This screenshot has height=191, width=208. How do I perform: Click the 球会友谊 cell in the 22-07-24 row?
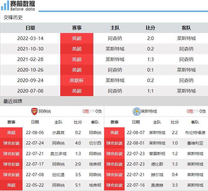(x=11, y=143)
